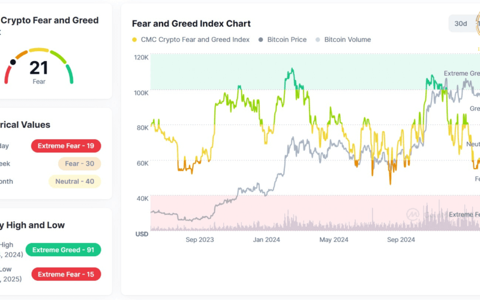The height and width of the screenshot is (300, 480).
Task: Toggle Bitcoin Volume series in legend
Action: click(x=347, y=40)
